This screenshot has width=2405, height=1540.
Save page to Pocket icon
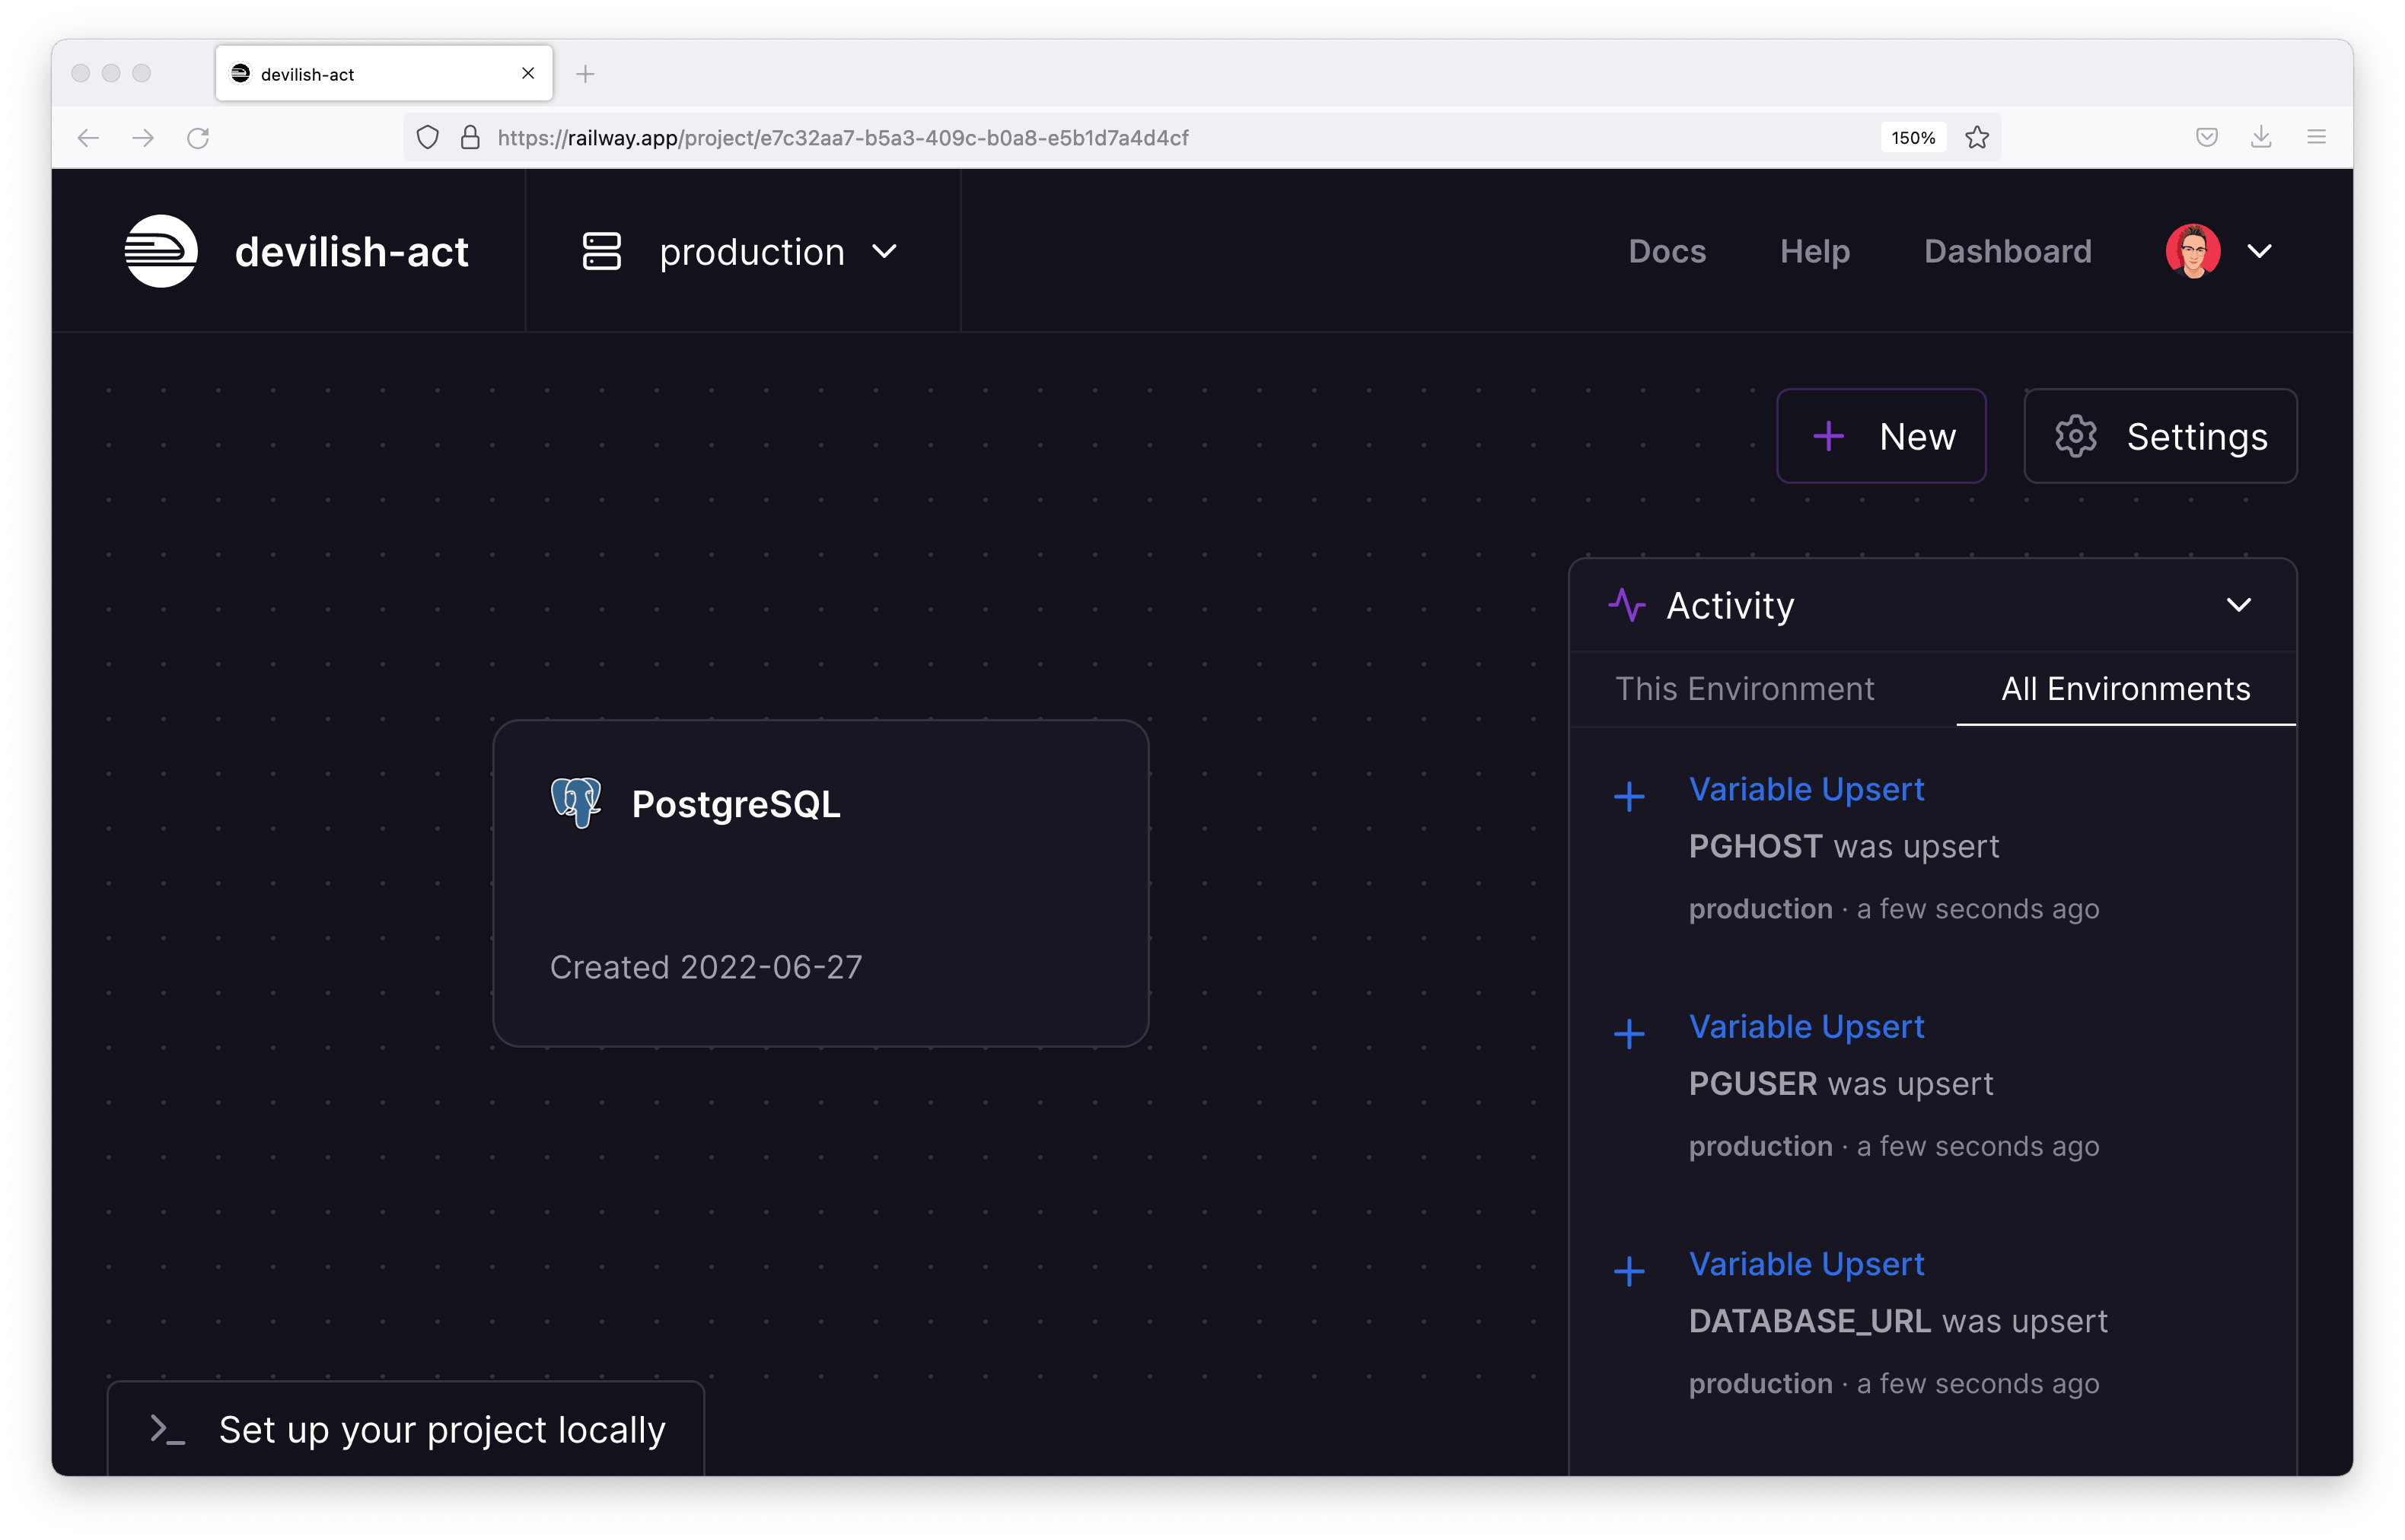[x=2207, y=138]
